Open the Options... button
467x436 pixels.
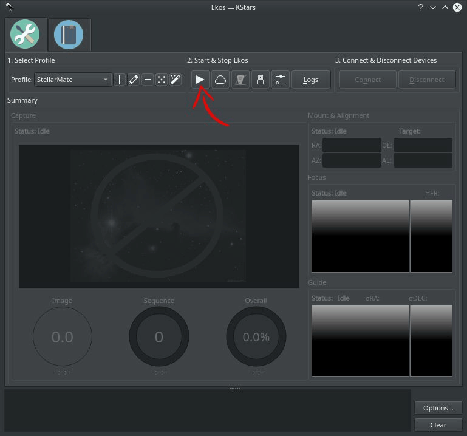tap(438, 408)
